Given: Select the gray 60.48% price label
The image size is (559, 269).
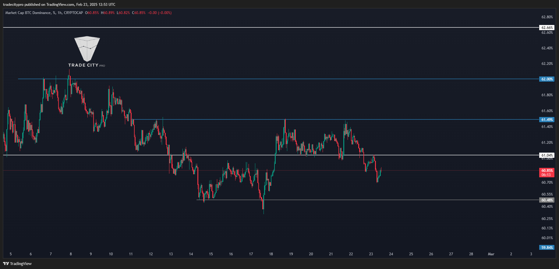Looking at the screenshot, I should (547, 200).
